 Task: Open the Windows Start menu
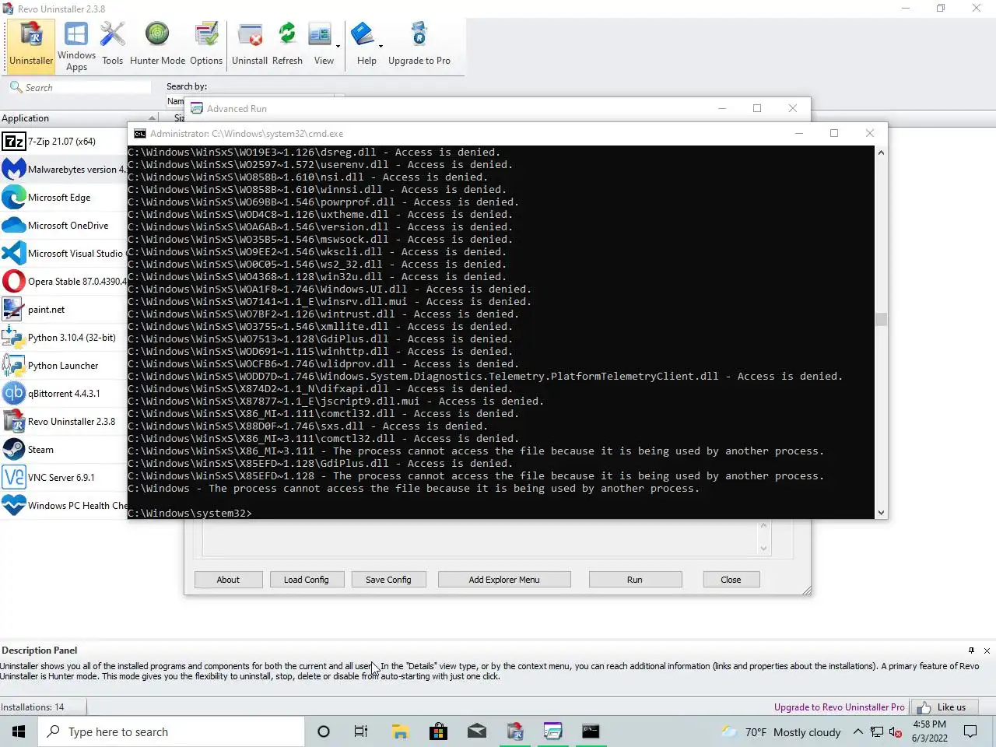pos(19,731)
